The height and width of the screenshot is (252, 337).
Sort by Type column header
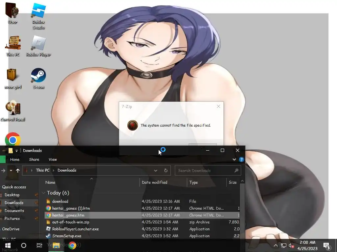tap(194, 182)
